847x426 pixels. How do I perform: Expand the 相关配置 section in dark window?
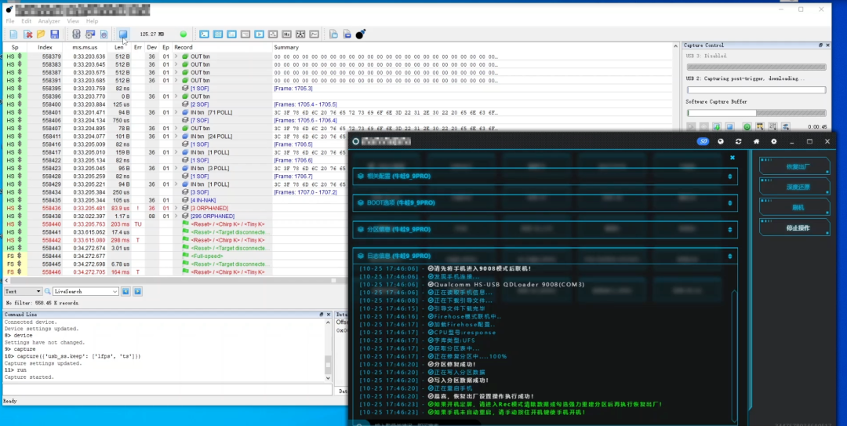[545, 177]
